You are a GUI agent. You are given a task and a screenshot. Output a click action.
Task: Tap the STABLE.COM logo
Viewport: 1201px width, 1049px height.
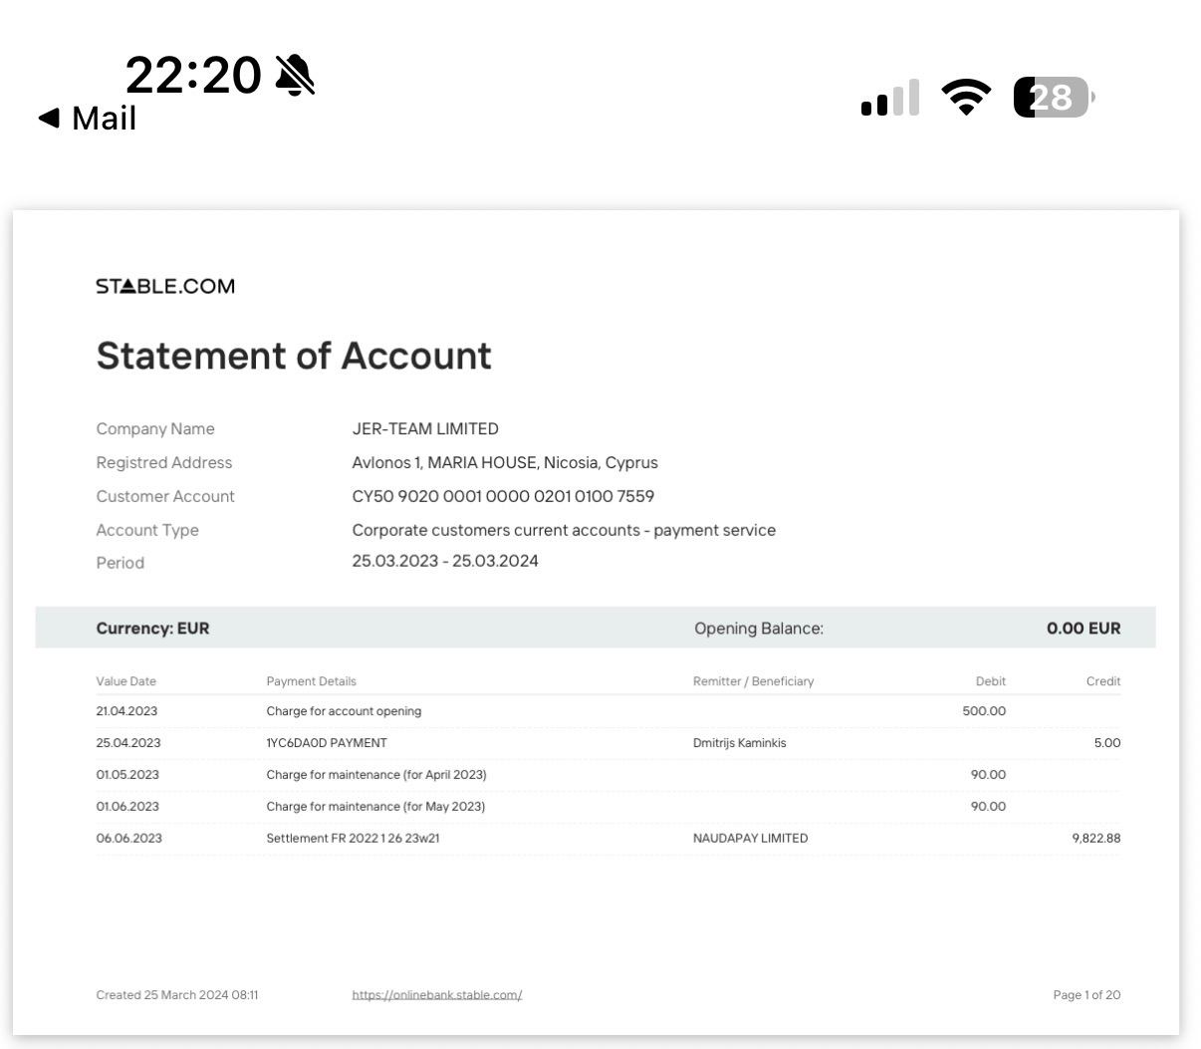pyautogui.click(x=165, y=287)
